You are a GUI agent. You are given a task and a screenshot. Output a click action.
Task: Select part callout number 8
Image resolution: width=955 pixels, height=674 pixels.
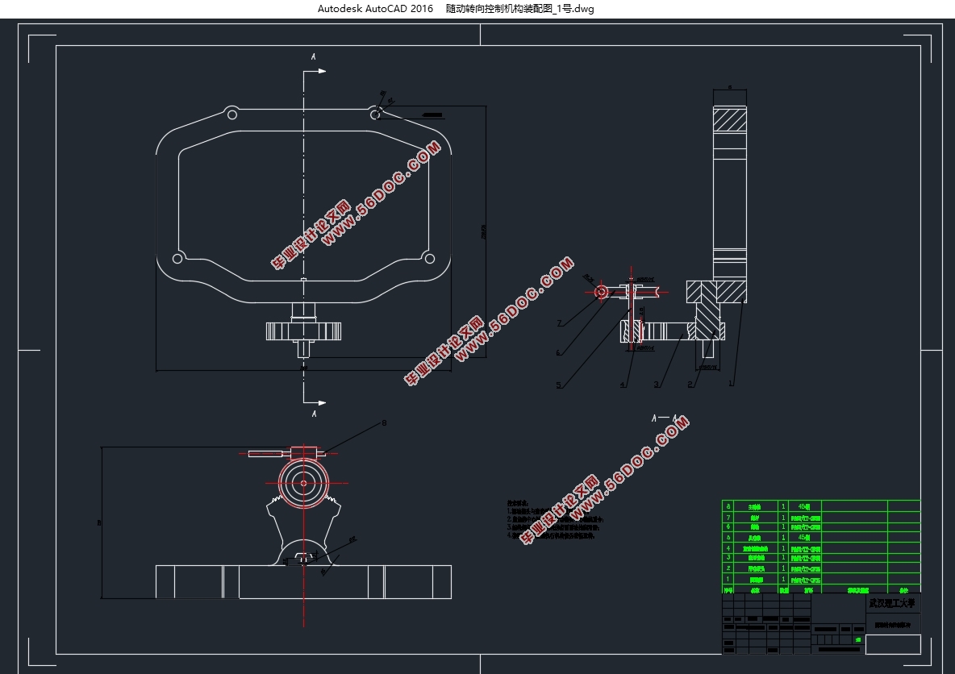pos(384,422)
